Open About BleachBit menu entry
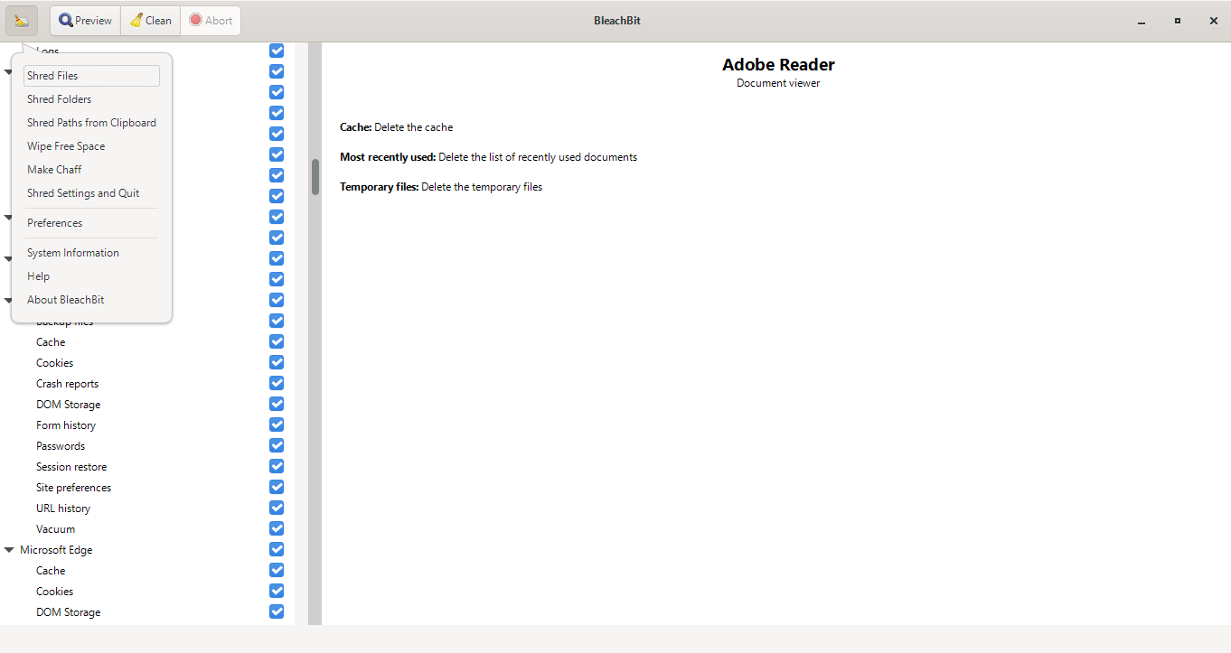 91,300
